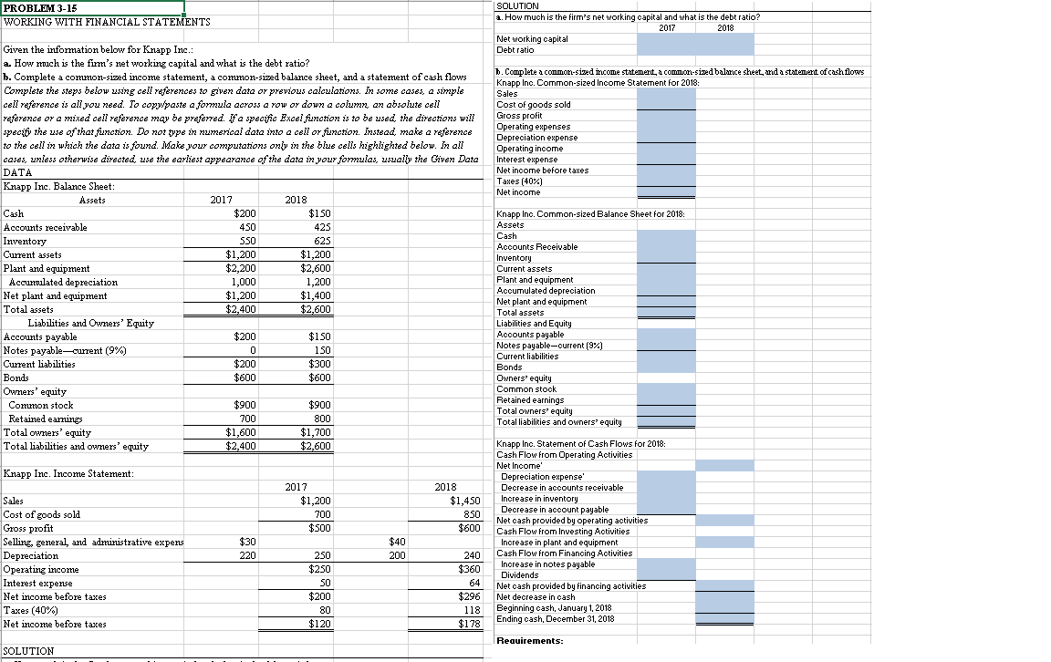1051x662 pixels.
Task: Select the Taxes (40%) blue cell
Action: point(666,181)
